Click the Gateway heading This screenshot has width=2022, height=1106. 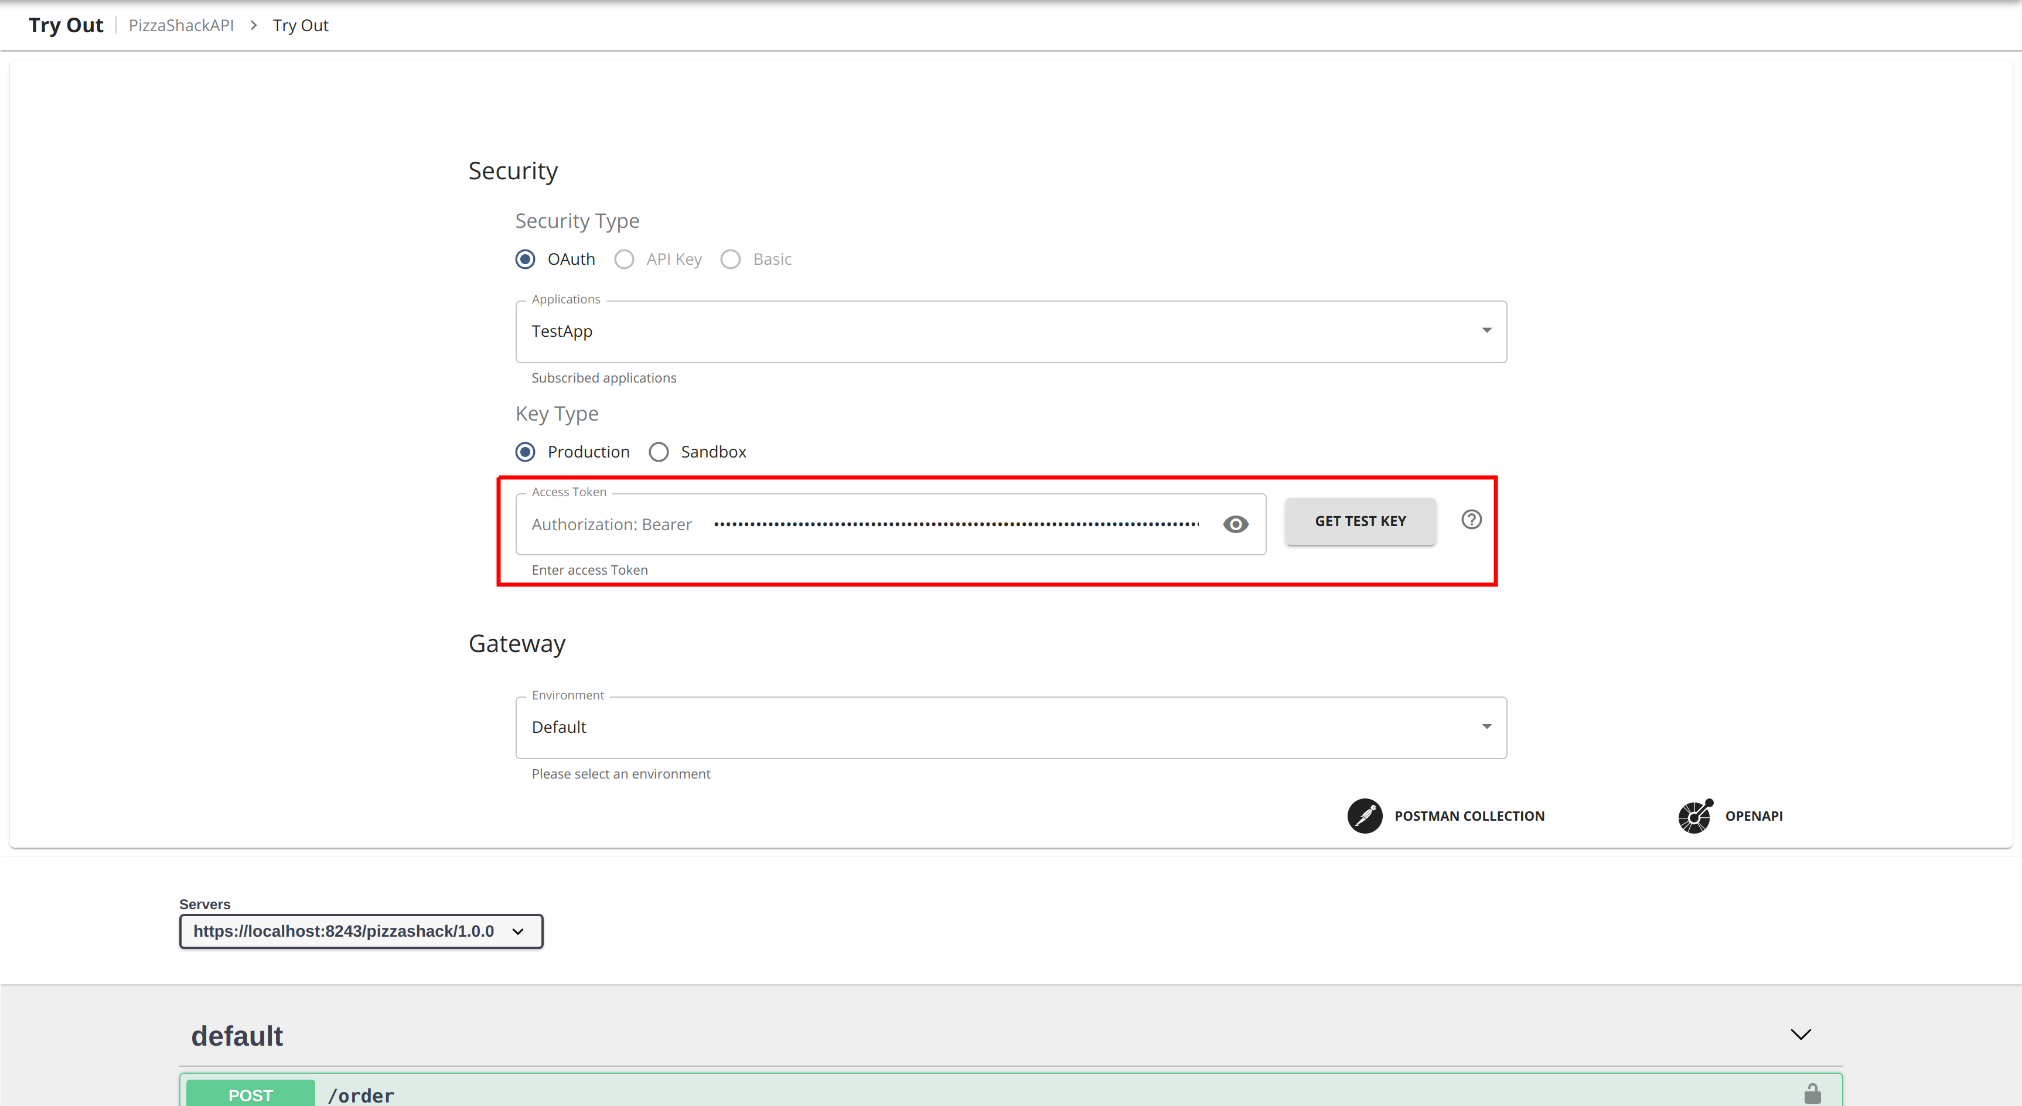[517, 644]
